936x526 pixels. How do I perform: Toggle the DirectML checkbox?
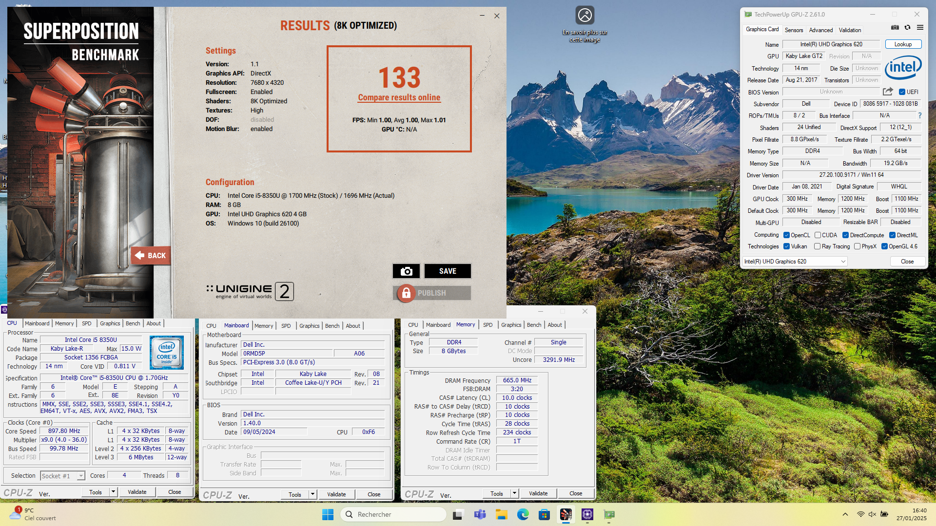[x=892, y=235]
